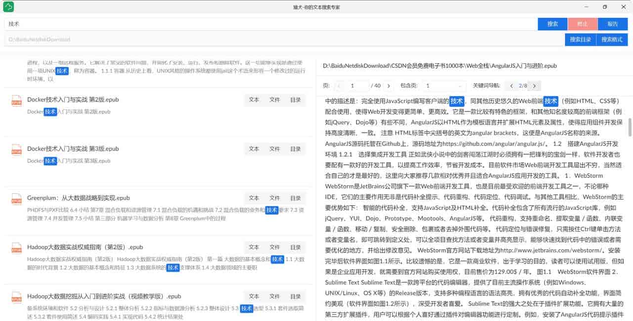Image resolution: width=633 pixels, height=321 pixels.
Task: Click the previous page arrow in preview toolbar
Action: (x=339, y=86)
